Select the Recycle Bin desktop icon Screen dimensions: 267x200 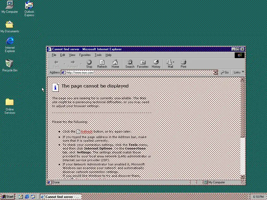click(x=10, y=65)
